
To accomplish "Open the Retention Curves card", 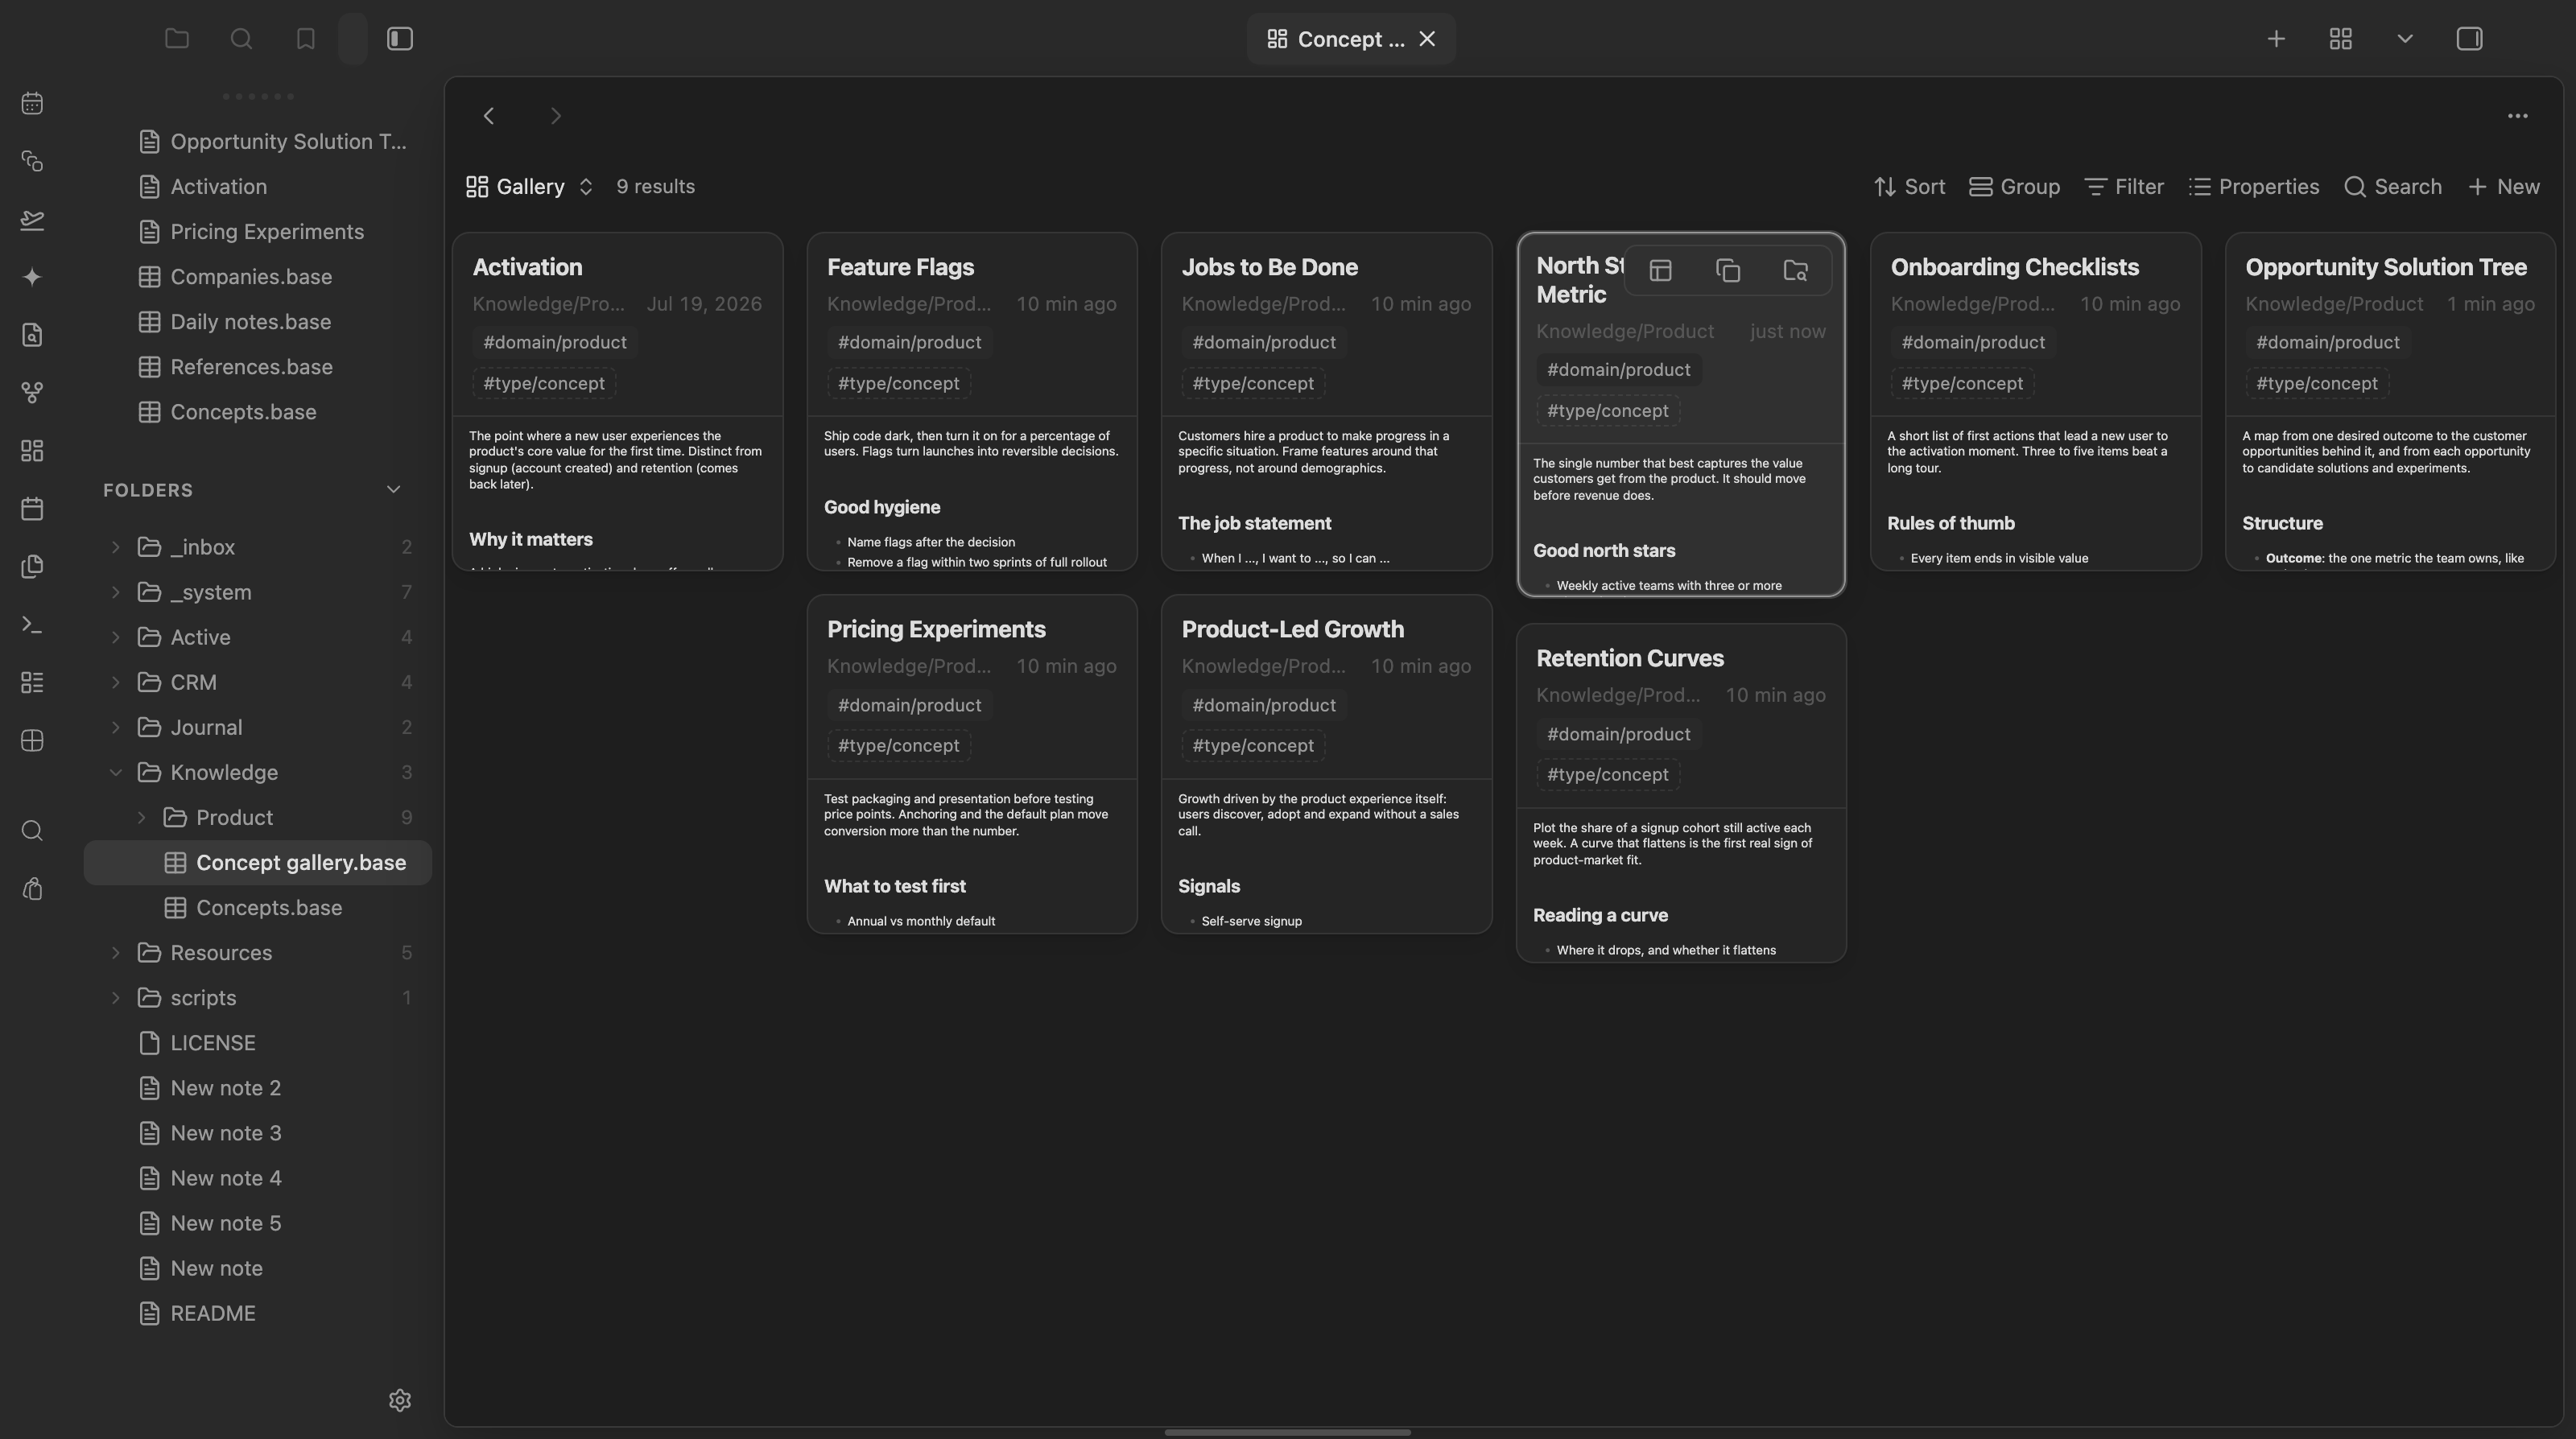I will tap(1681, 793).
